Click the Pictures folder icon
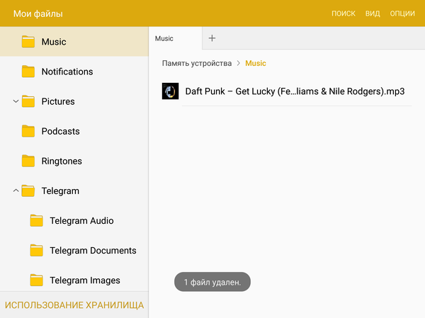 [28, 101]
